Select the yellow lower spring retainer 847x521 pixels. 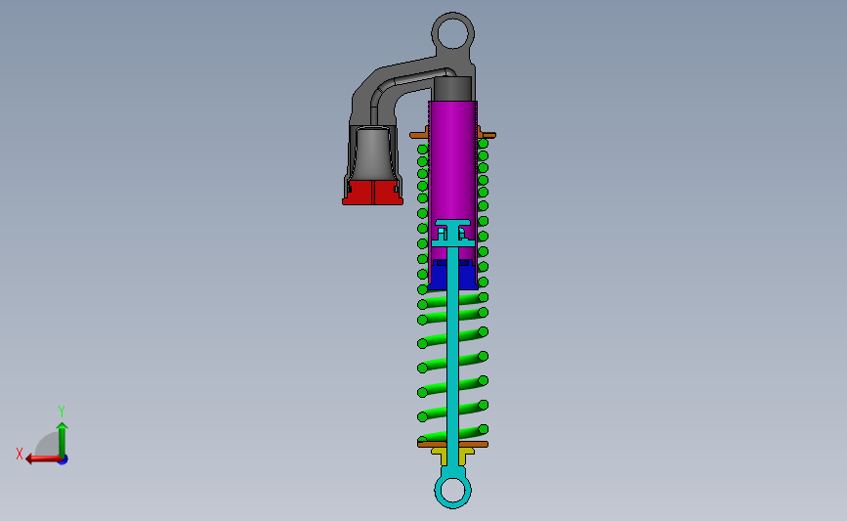pyautogui.click(x=452, y=456)
